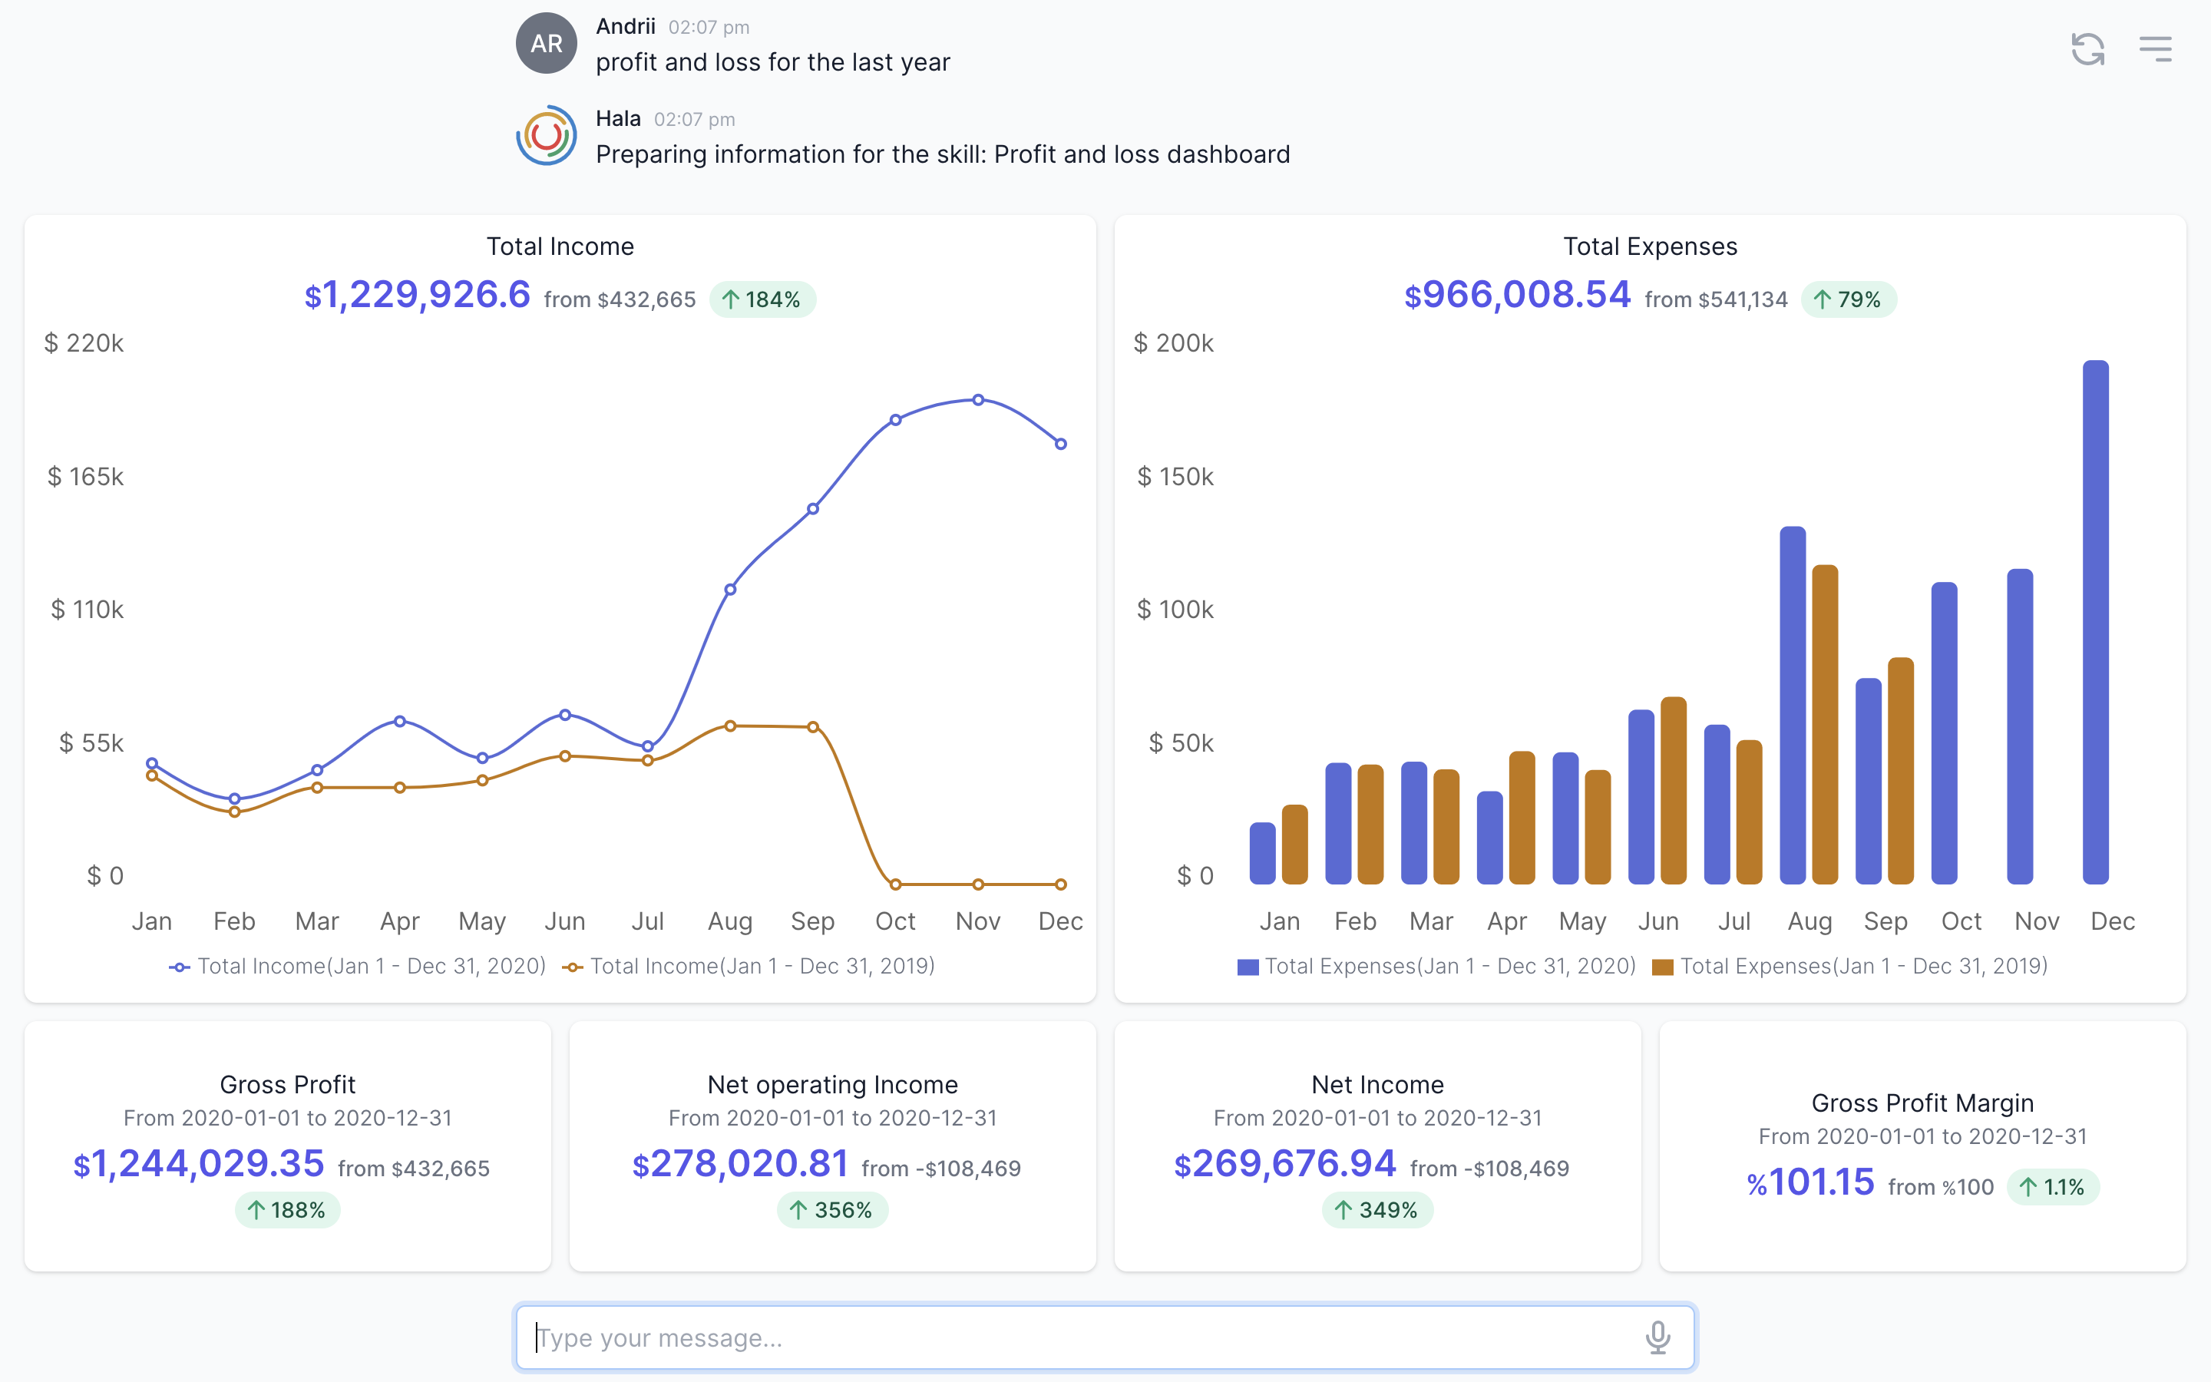Screen dimensions: 2211x1382
Task: Click the December 2020 expenses bar
Action: 2096,623
